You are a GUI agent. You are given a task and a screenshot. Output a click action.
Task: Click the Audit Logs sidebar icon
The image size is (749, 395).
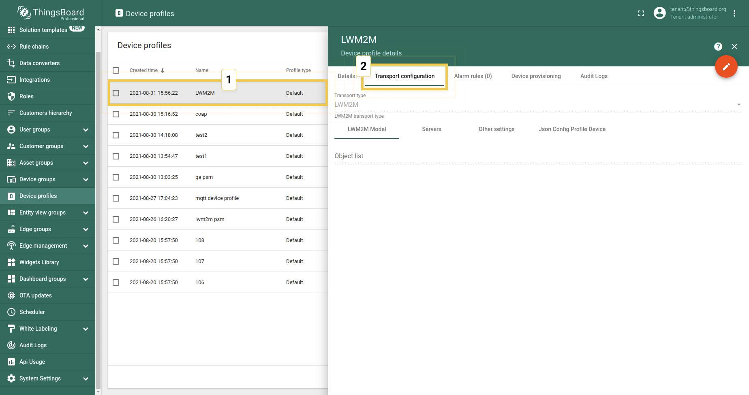pyautogui.click(x=11, y=345)
